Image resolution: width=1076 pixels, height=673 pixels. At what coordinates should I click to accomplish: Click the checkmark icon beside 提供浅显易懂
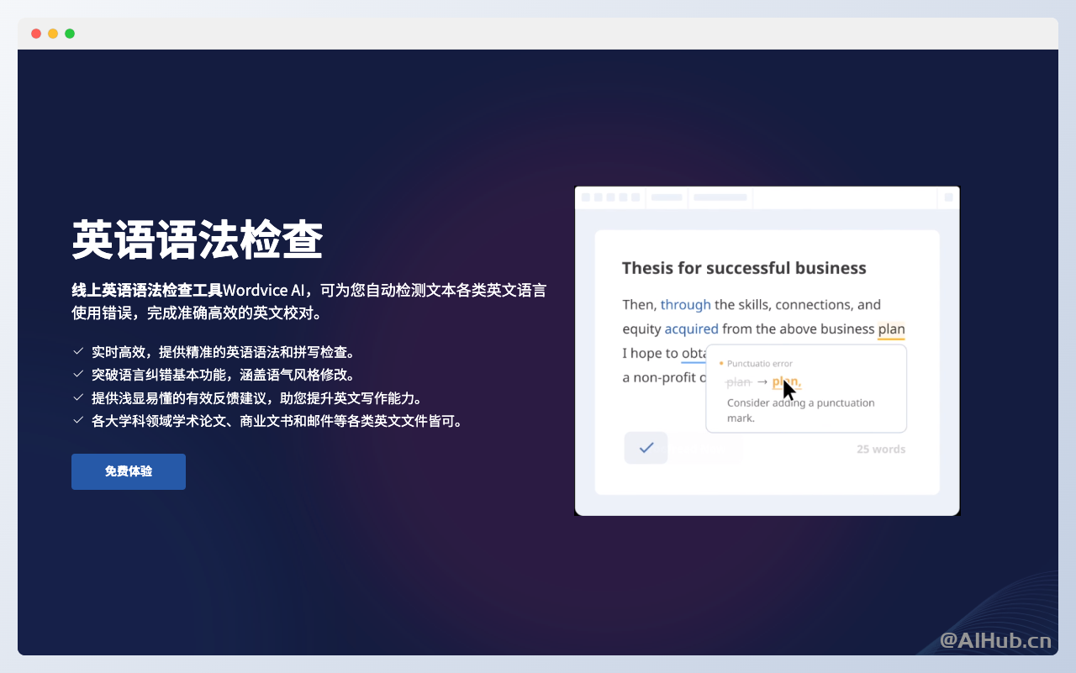78,397
